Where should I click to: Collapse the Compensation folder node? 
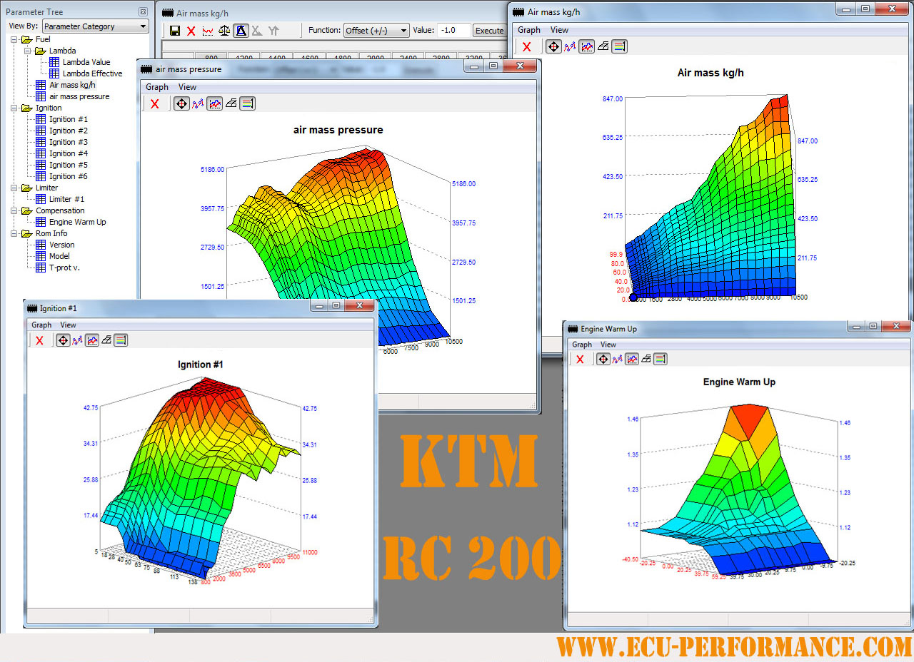pos(14,210)
